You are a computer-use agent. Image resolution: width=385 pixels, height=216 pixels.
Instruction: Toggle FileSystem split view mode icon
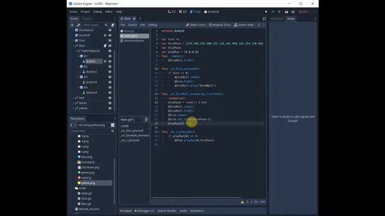112,125
